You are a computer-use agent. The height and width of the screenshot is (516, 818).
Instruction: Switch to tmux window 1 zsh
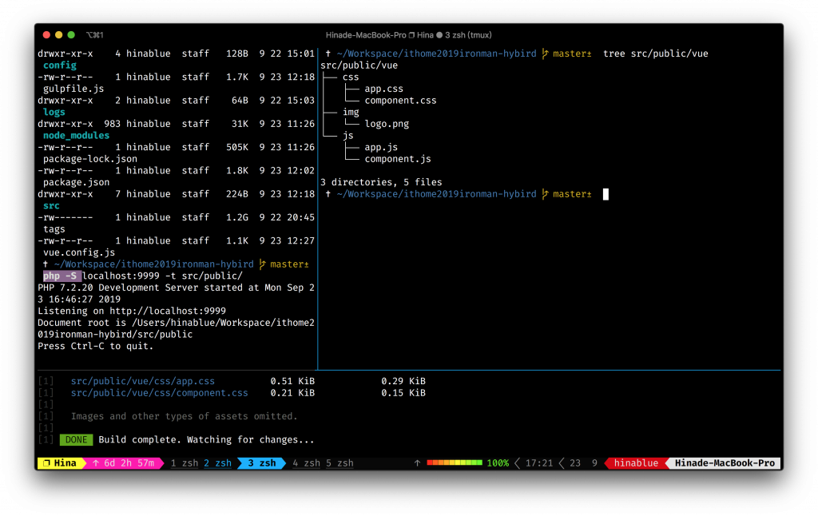[185, 463]
